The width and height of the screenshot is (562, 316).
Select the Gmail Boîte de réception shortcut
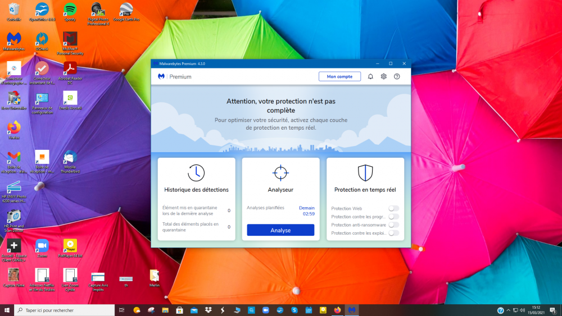[x=14, y=162]
